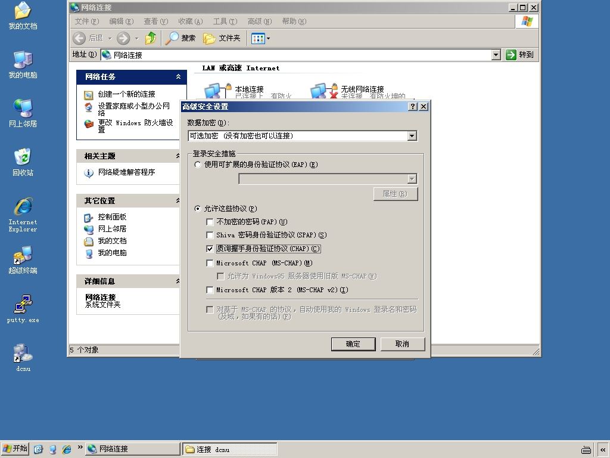Screen dimensions: 610x458
Task: Open the 文件(F) menu
Action: point(87,21)
